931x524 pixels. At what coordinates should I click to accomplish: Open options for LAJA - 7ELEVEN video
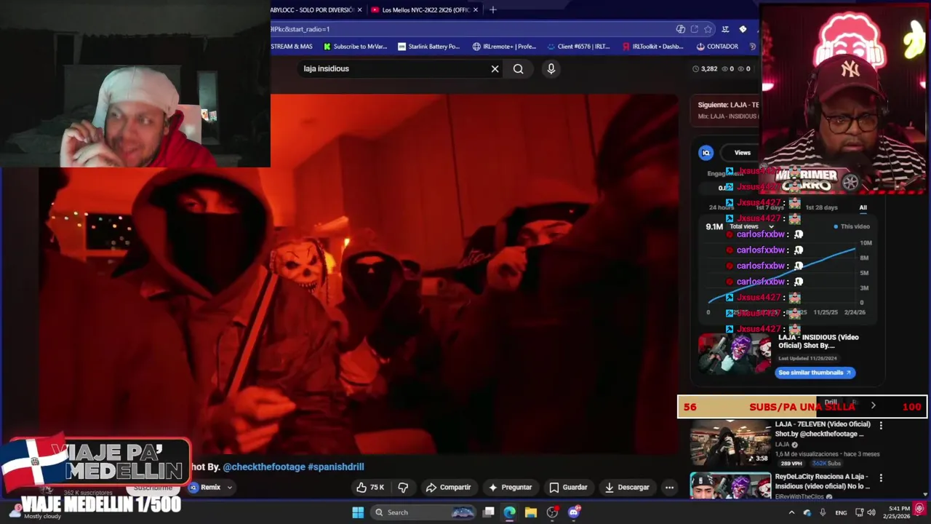[881, 425]
